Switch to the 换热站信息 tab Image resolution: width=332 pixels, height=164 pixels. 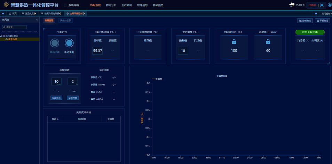point(65,20)
